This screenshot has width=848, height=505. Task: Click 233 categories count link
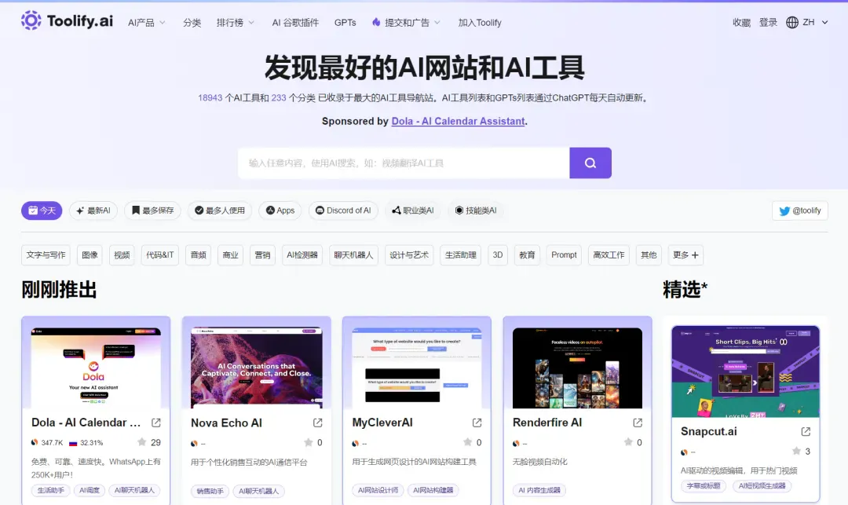pos(279,98)
